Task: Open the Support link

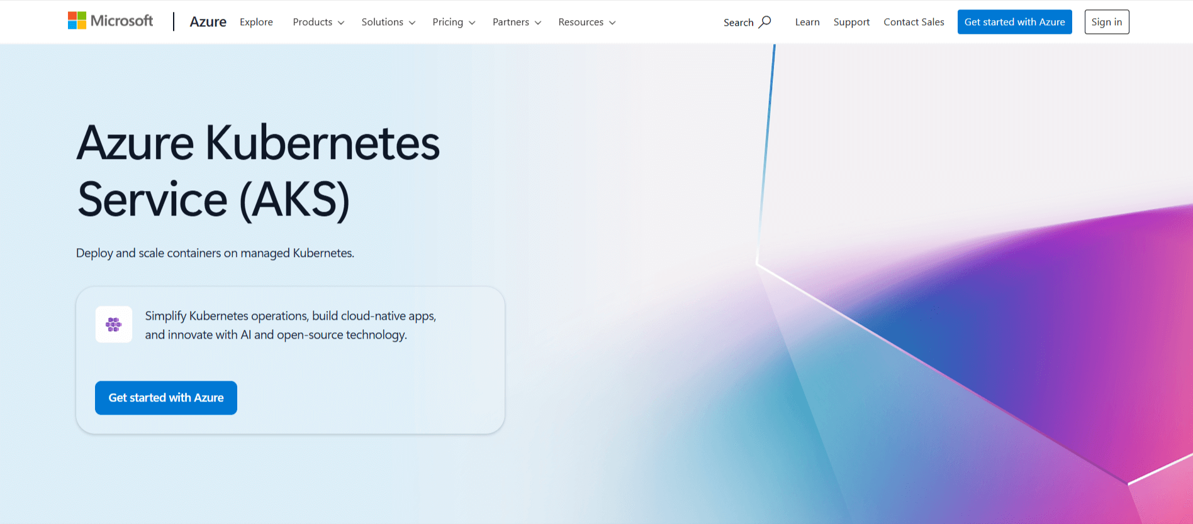Action: (x=851, y=22)
